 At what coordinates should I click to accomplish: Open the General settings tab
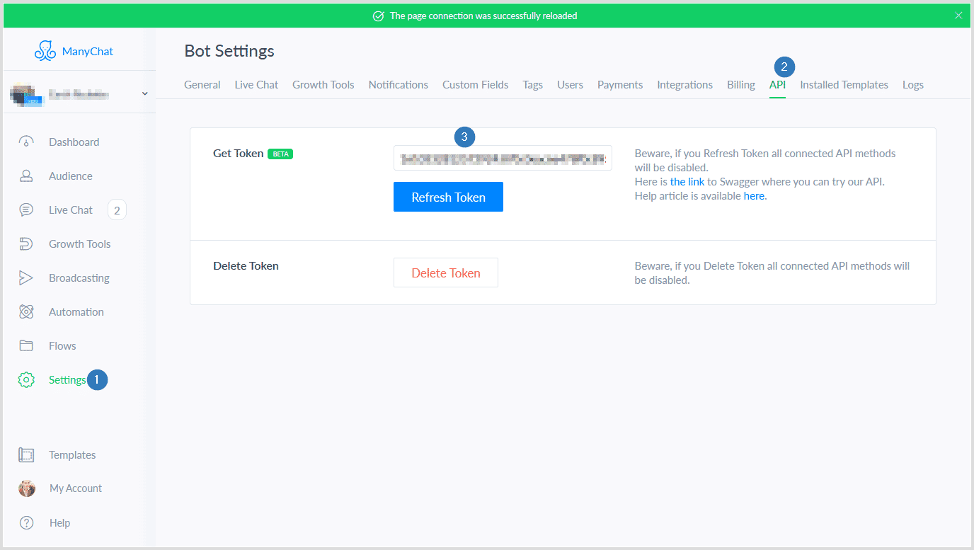[x=202, y=84]
